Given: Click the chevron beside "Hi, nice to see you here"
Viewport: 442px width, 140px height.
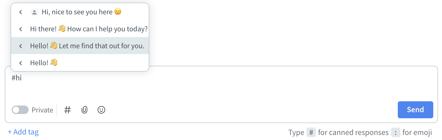Looking at the screenshot, I should point(21,12).
